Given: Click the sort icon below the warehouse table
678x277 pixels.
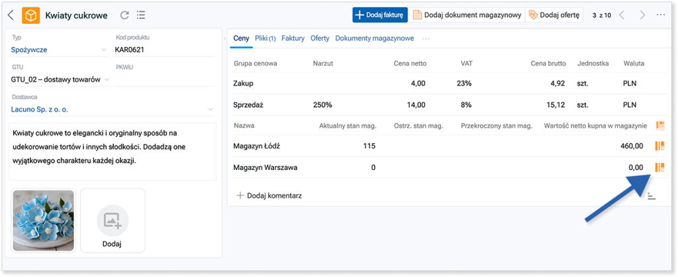Looking at the screenshot, I should 652,196.
